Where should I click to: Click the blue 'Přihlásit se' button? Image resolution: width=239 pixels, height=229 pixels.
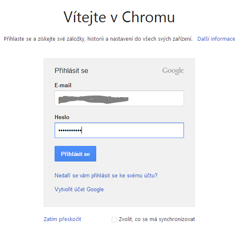(x=75, y=154)
